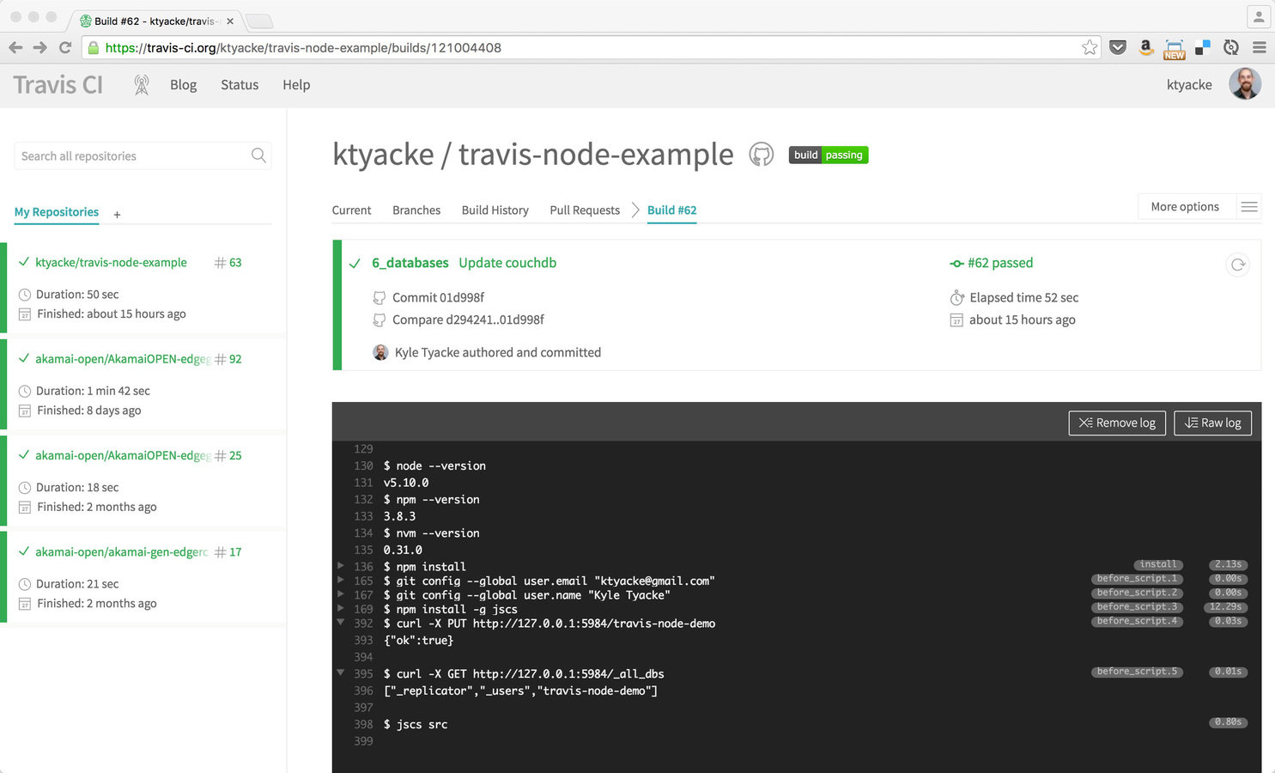Click the install label in log
This screenshot has width=1275, height=773.
click(x=1158, y=564)
